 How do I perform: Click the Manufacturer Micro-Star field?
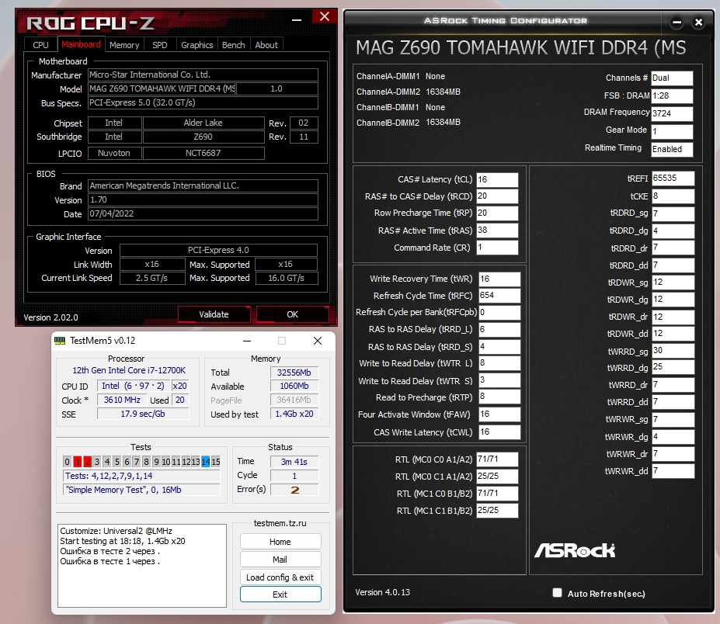pyautogui.click(x=203, y=75)
